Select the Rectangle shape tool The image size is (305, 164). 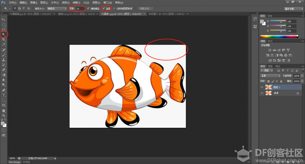[x=4, y=105]
